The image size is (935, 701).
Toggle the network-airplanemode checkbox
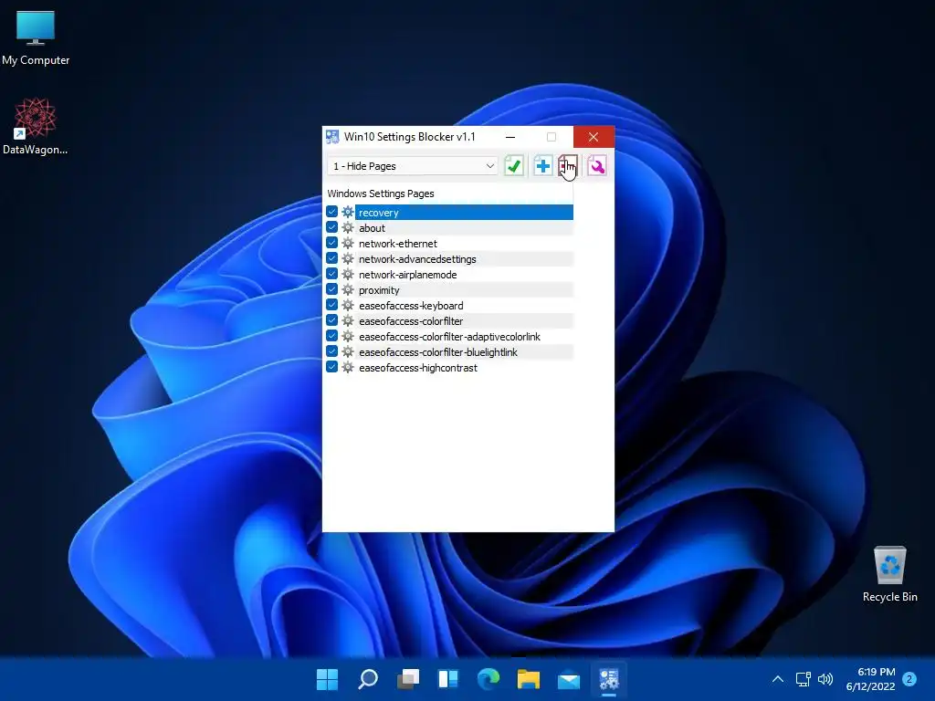pyautogui.click(x=332, y=274)
